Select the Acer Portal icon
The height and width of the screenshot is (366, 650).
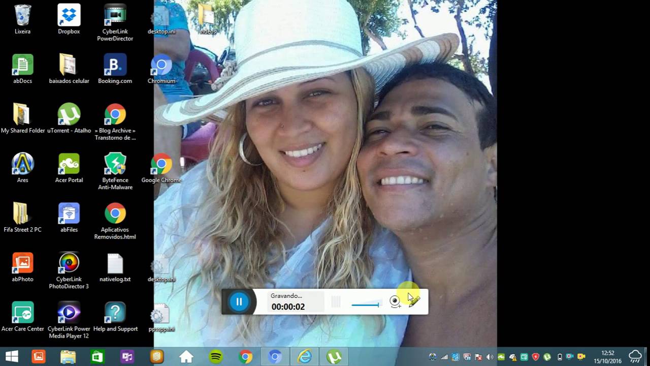[x=69, y=168]
